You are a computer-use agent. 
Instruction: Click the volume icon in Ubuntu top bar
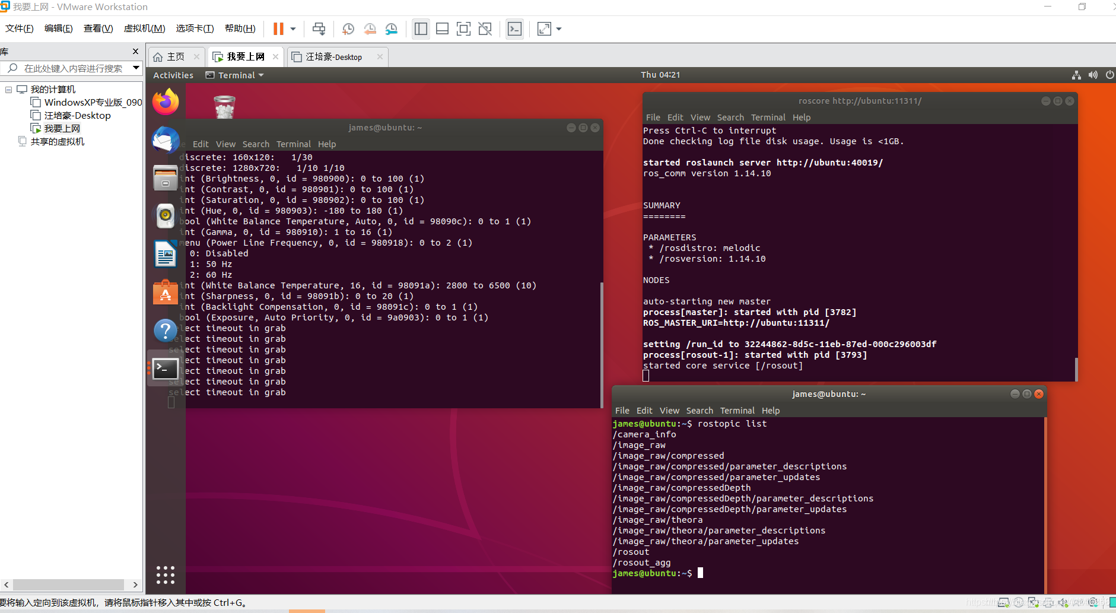(x=1093, y=75)
